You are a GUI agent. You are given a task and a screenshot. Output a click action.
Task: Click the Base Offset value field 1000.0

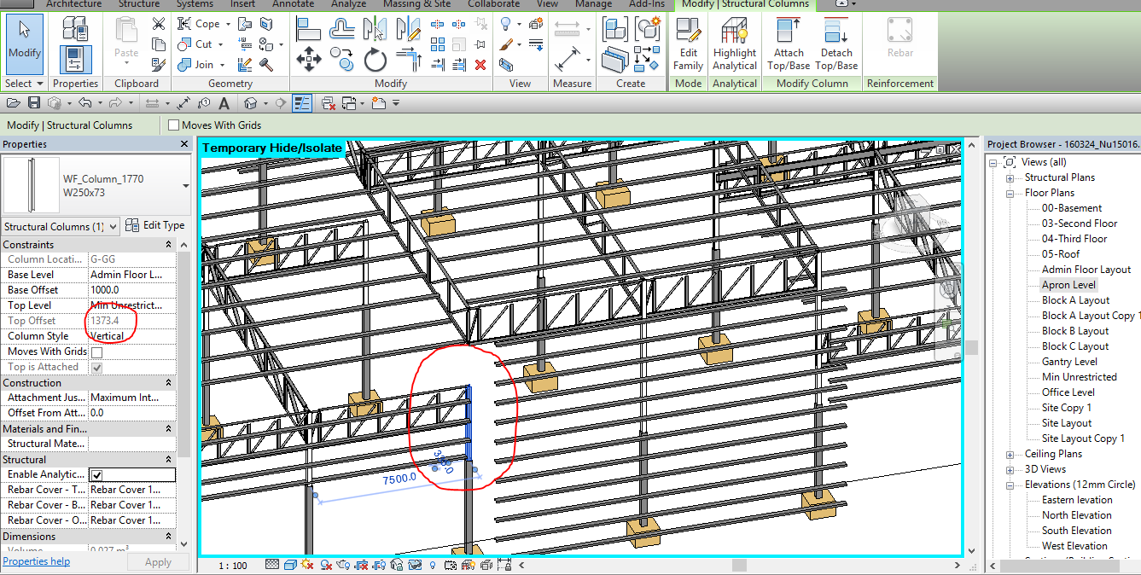[131, 290]
